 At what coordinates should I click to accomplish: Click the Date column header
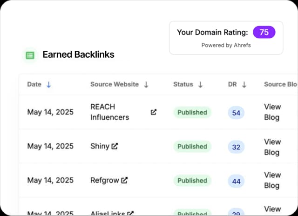34,84
